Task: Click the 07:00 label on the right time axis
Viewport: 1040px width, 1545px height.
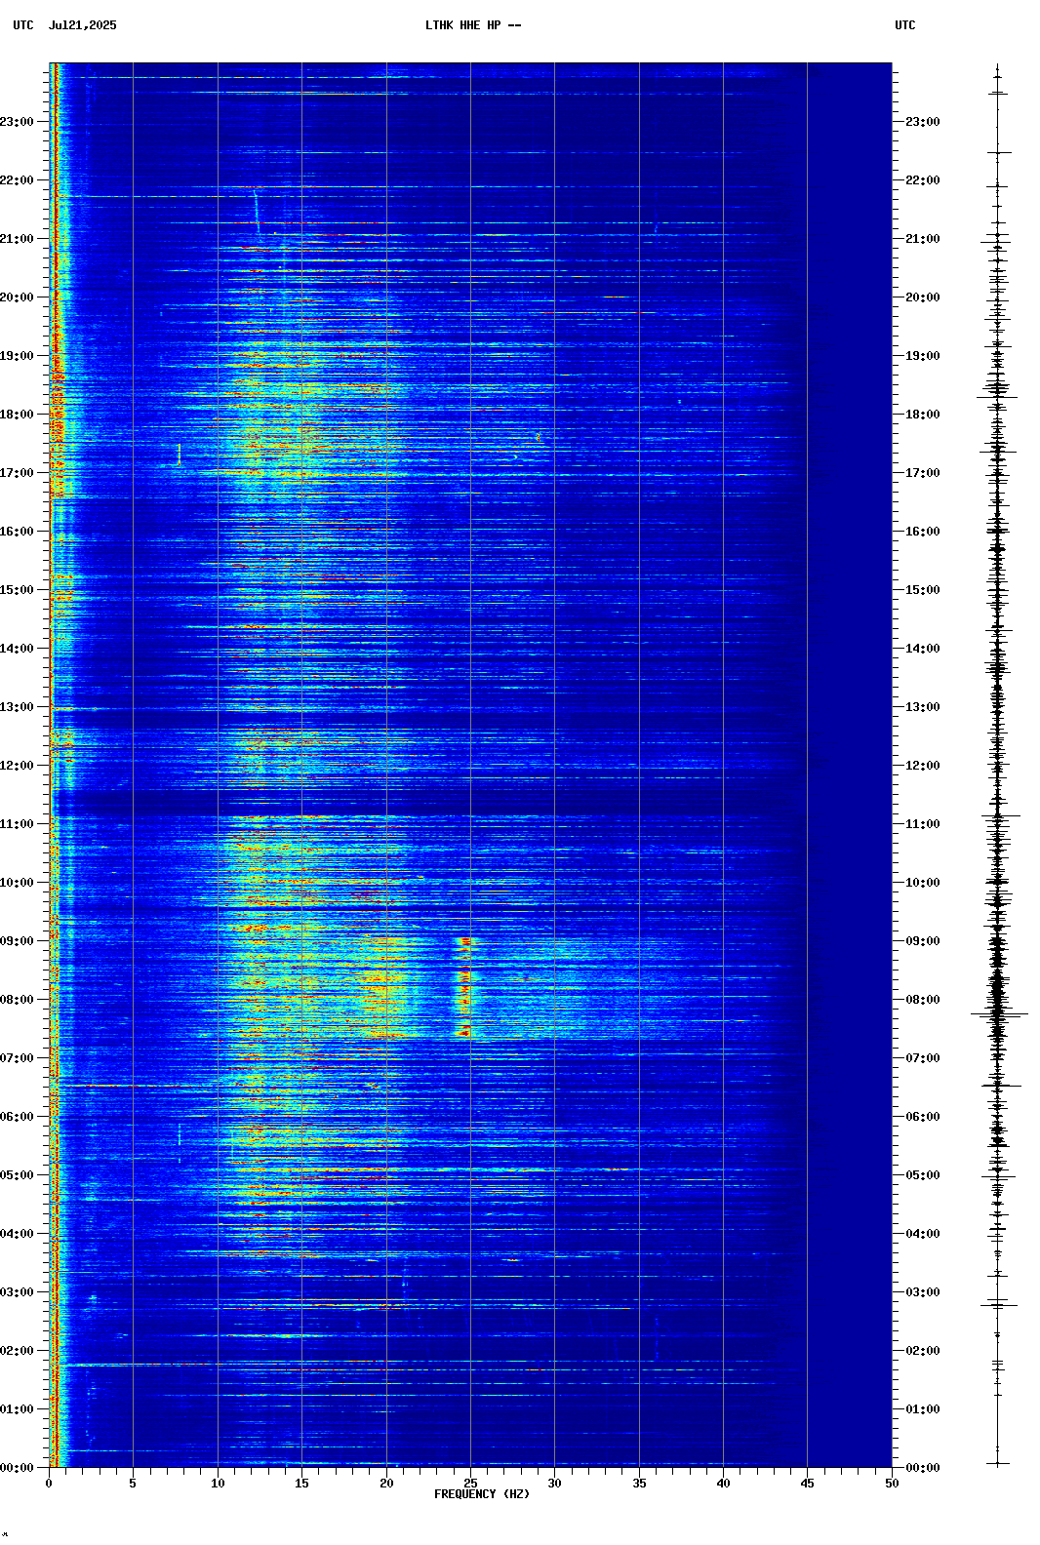Action: click(x=923, y=1058)
